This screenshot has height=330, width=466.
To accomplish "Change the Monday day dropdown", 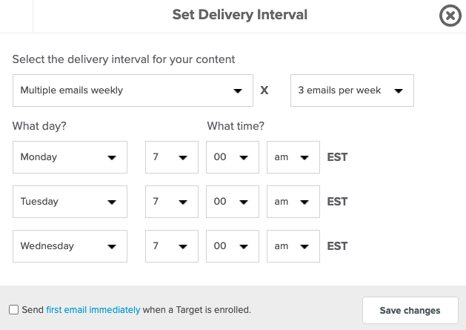I will (x=70, y=157).
